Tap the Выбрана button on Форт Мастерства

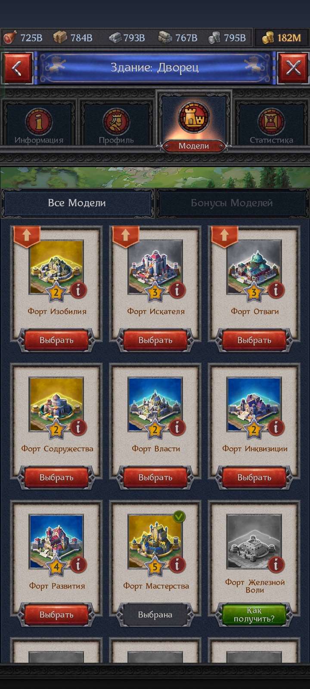(x=155, y=615)
